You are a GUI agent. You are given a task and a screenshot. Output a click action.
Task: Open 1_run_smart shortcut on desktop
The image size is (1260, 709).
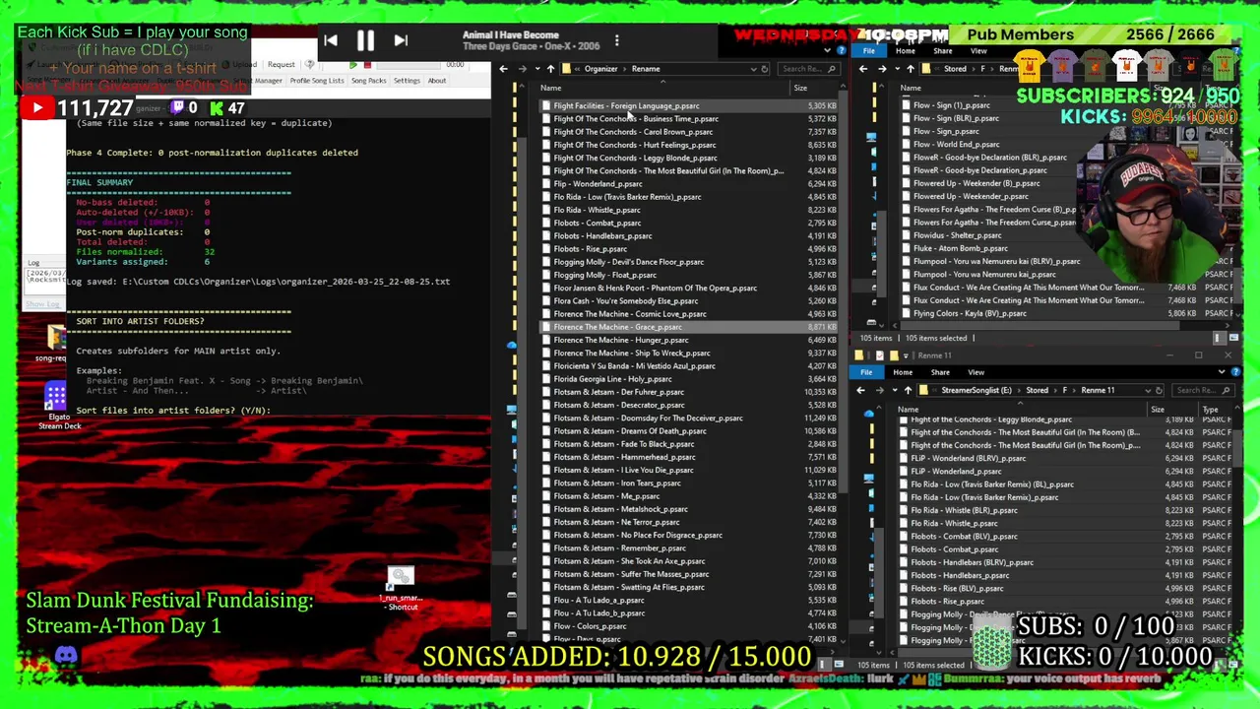pos(402,589)
